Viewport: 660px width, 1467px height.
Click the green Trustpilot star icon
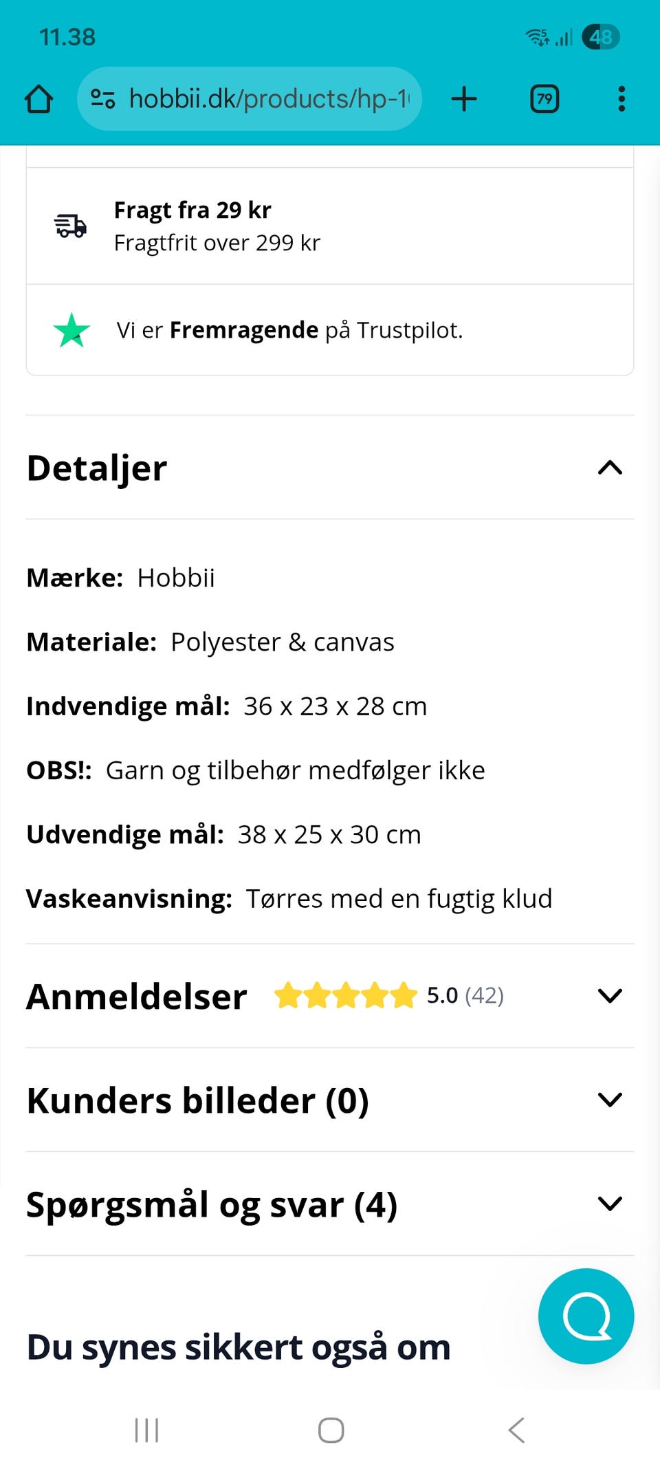pyautogui.click(x=71, y=330)
